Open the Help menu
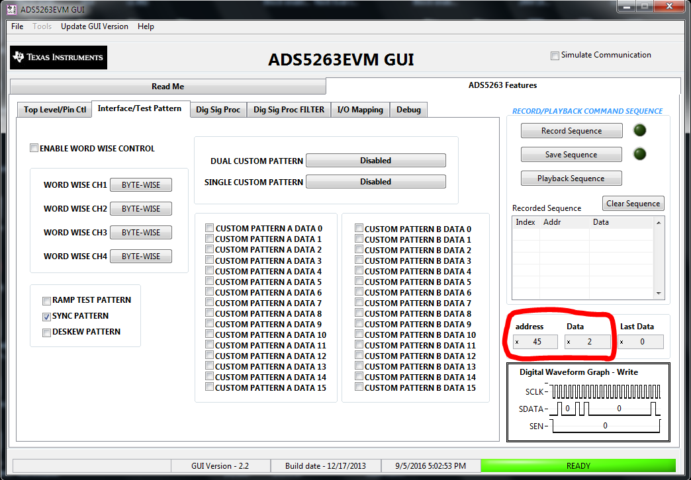Viewport: 691px width, 480px height. (x=146, y=26)
